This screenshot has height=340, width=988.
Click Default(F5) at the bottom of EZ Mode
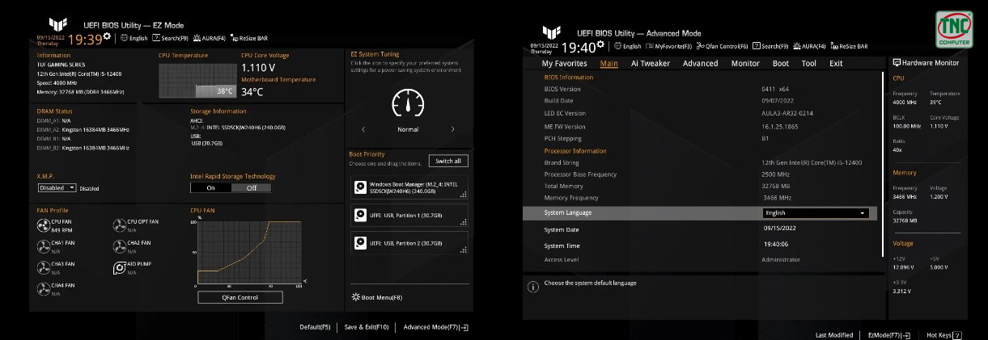coord(315,327)
